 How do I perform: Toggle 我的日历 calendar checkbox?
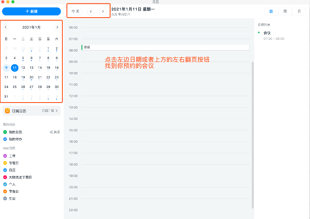[x=5, y=132]
